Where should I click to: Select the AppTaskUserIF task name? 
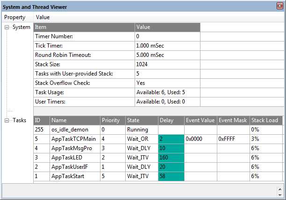coord(70,167)
